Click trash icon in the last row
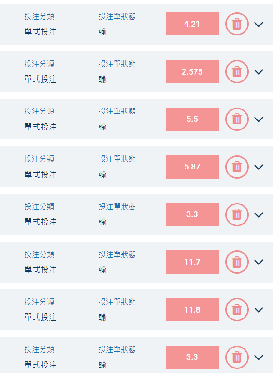Viewport: 280px width, 373px height. pos(237,357)
